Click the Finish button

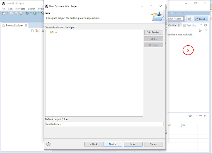coord(133,144)
